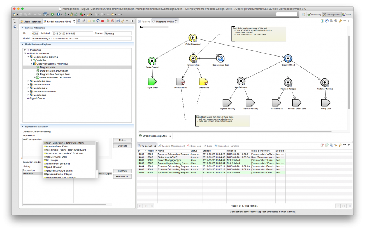365x231 pixels.
Task: Expand the Module:bp-data tree node
Action: [28, 81]
